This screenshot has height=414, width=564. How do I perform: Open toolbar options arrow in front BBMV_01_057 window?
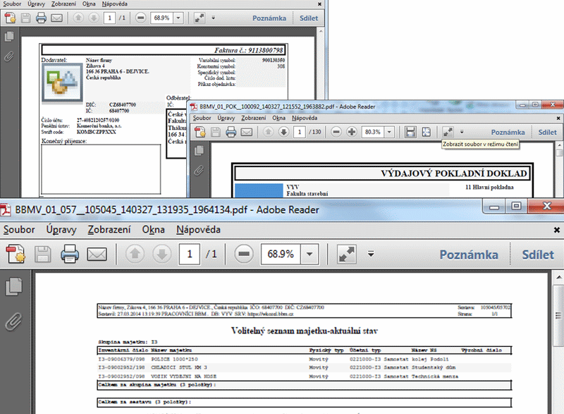click(371, 254)
